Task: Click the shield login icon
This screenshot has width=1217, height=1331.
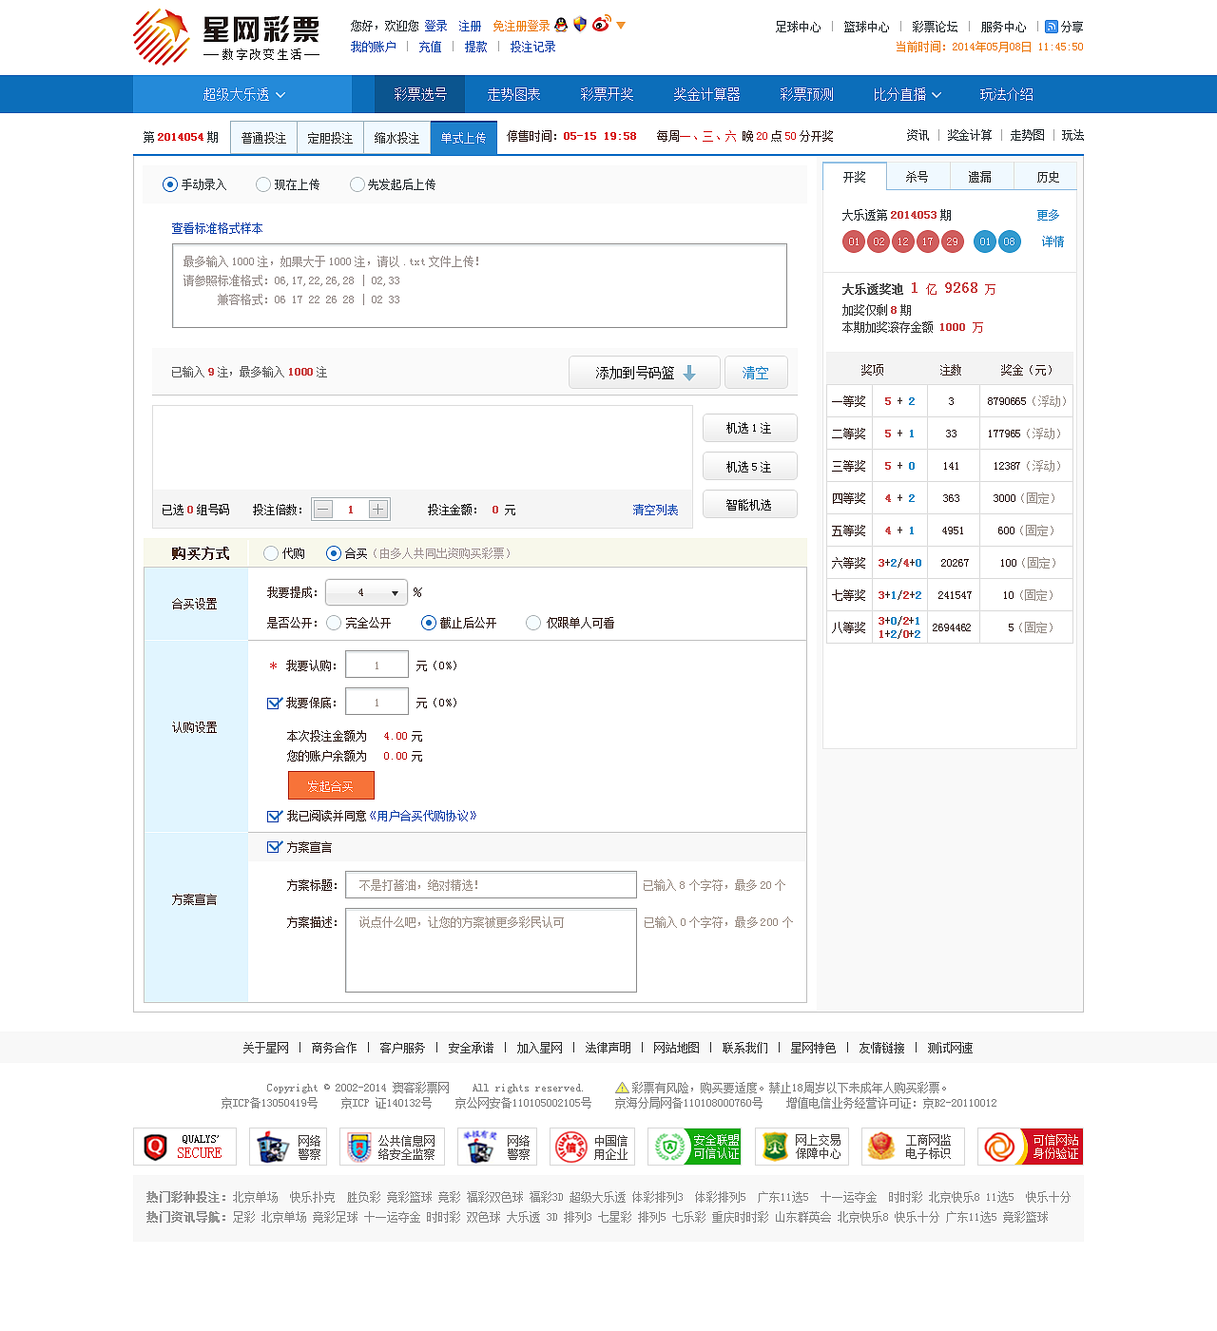Action: (x=580, y=25)
